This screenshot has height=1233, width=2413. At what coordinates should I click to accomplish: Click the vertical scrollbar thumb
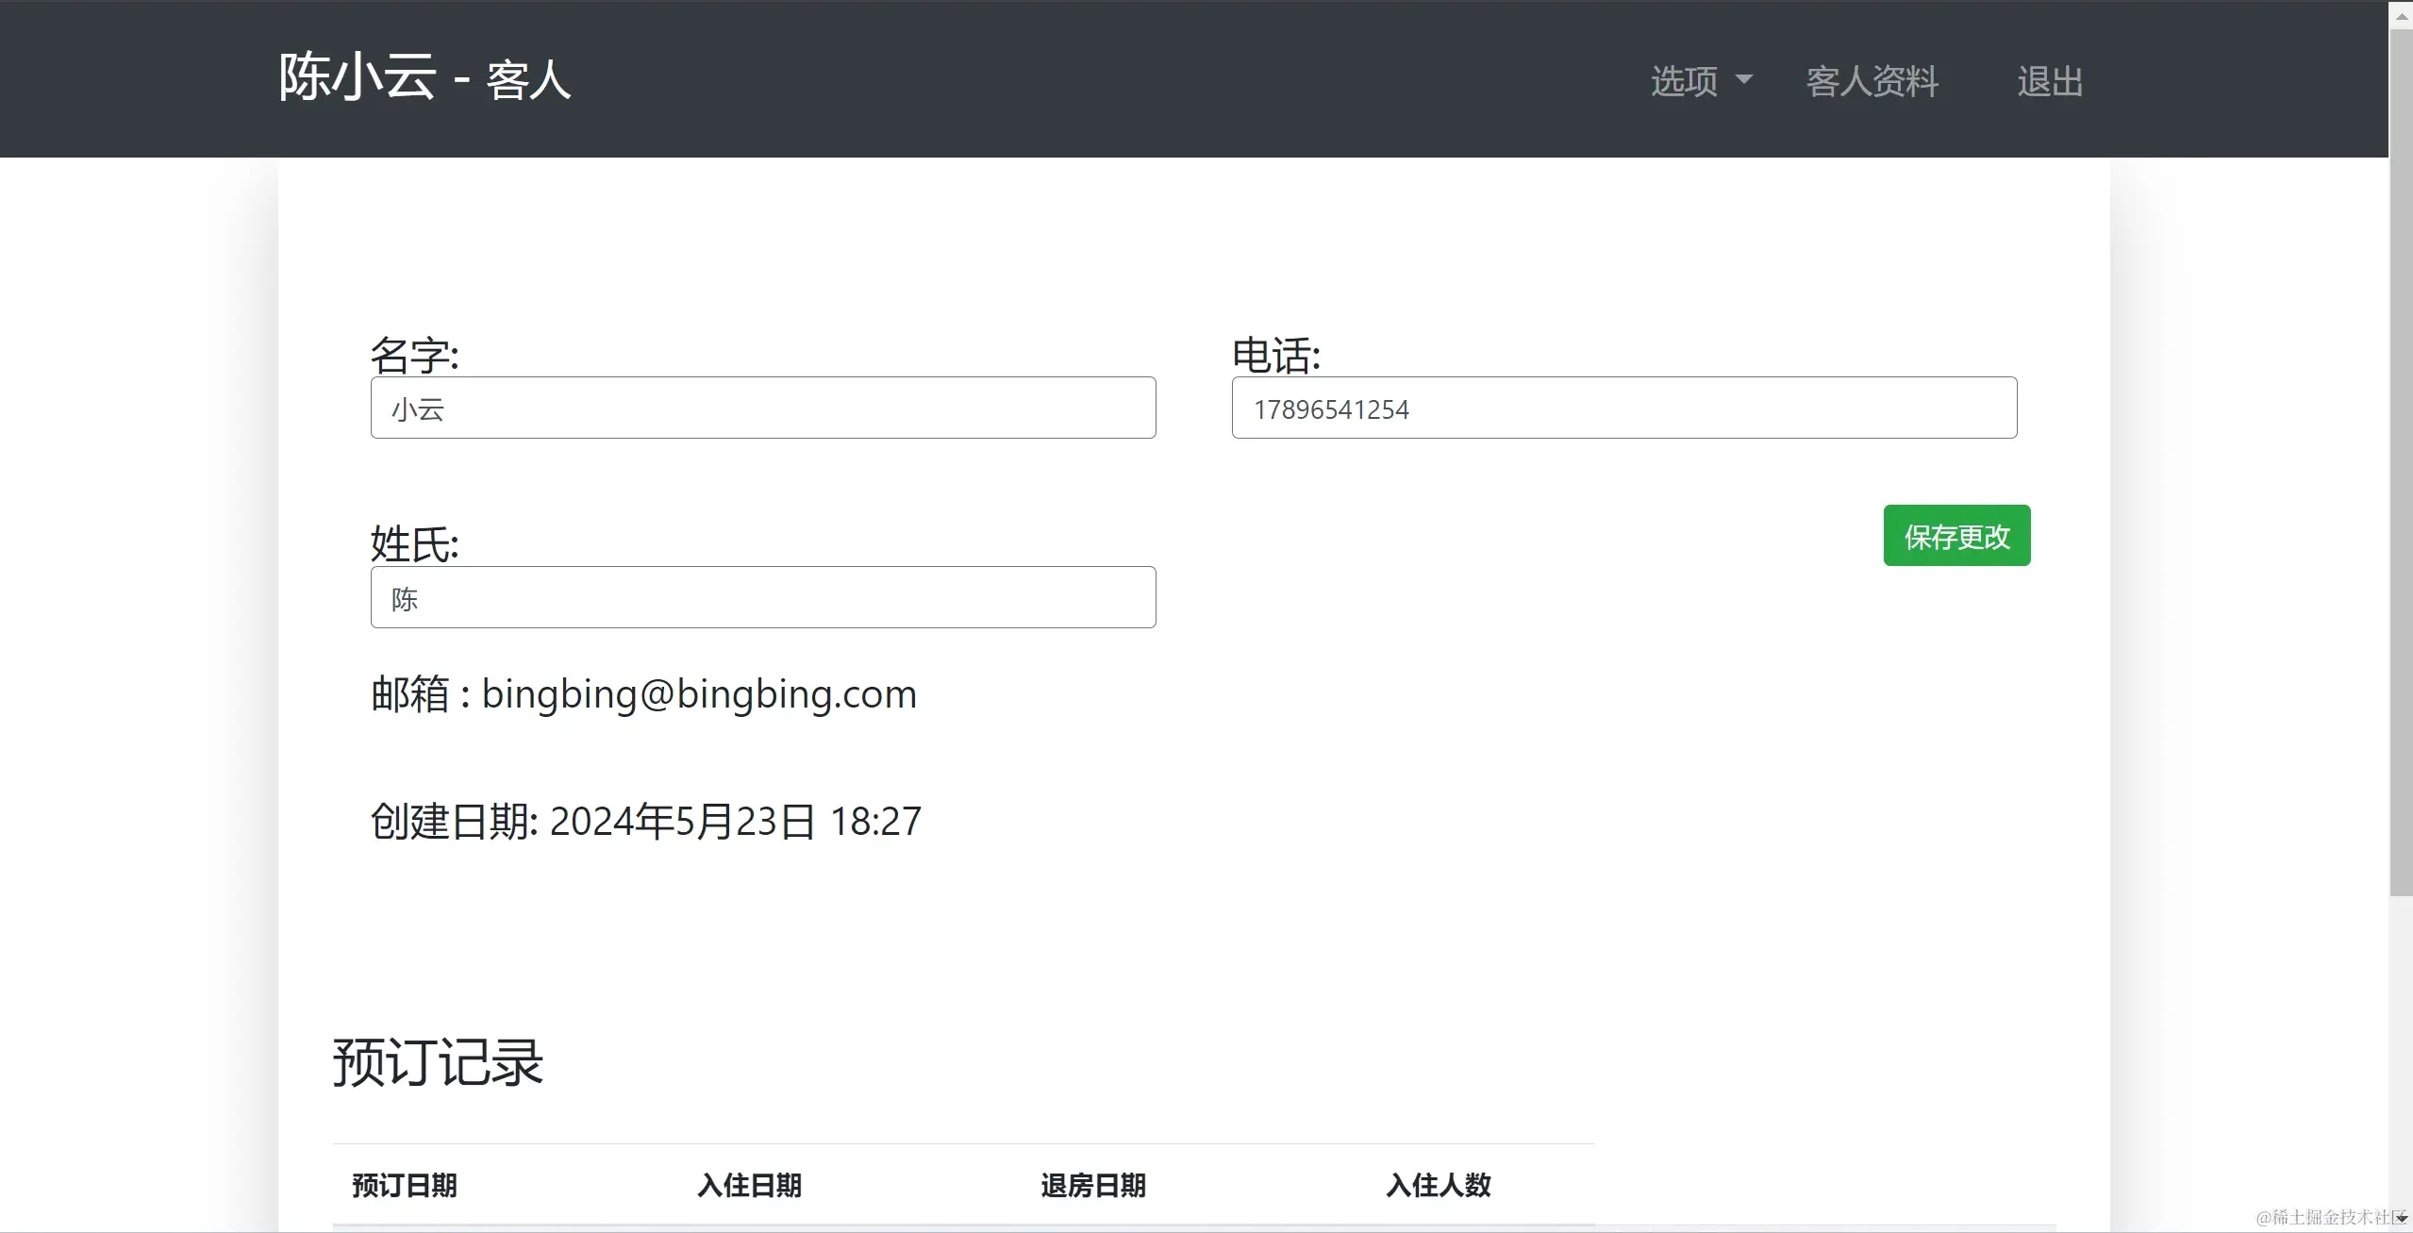click(2401, 462)
